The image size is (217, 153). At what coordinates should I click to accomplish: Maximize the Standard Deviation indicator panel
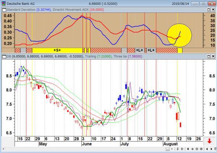coord(209,10)
